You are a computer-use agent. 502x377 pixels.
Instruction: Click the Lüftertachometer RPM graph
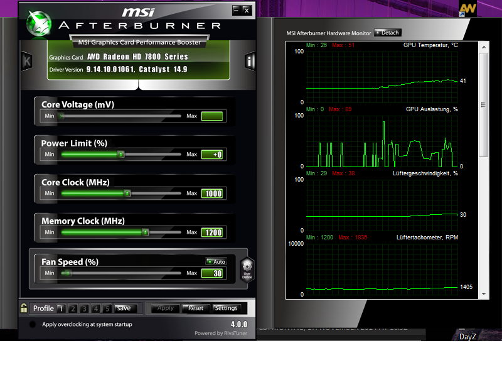click(x=382, y=270)
